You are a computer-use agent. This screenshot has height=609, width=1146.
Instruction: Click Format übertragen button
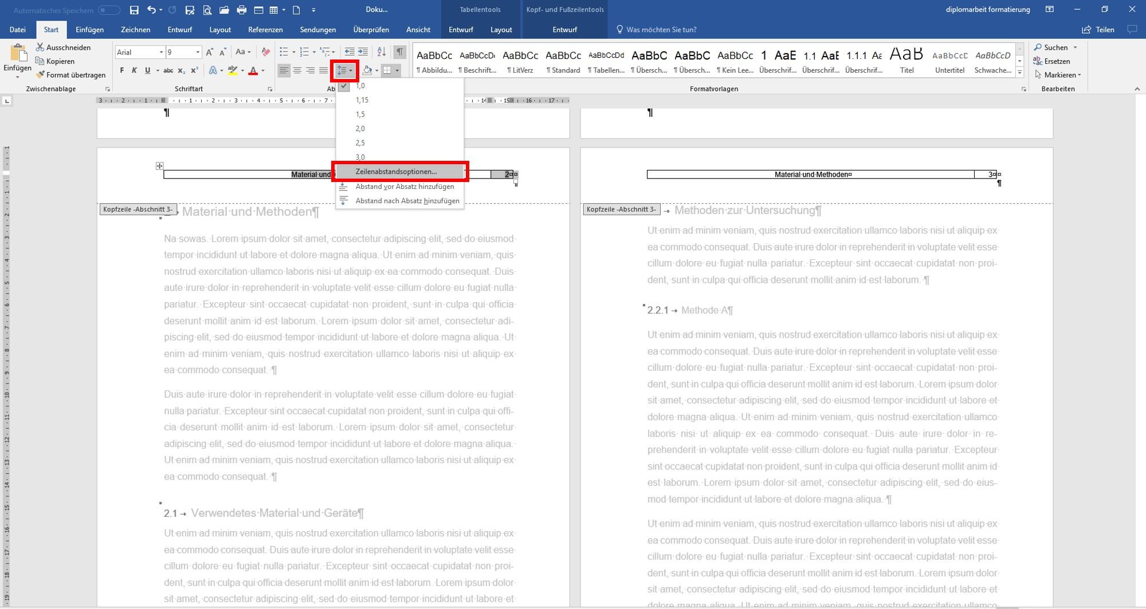tap(70, 75)
